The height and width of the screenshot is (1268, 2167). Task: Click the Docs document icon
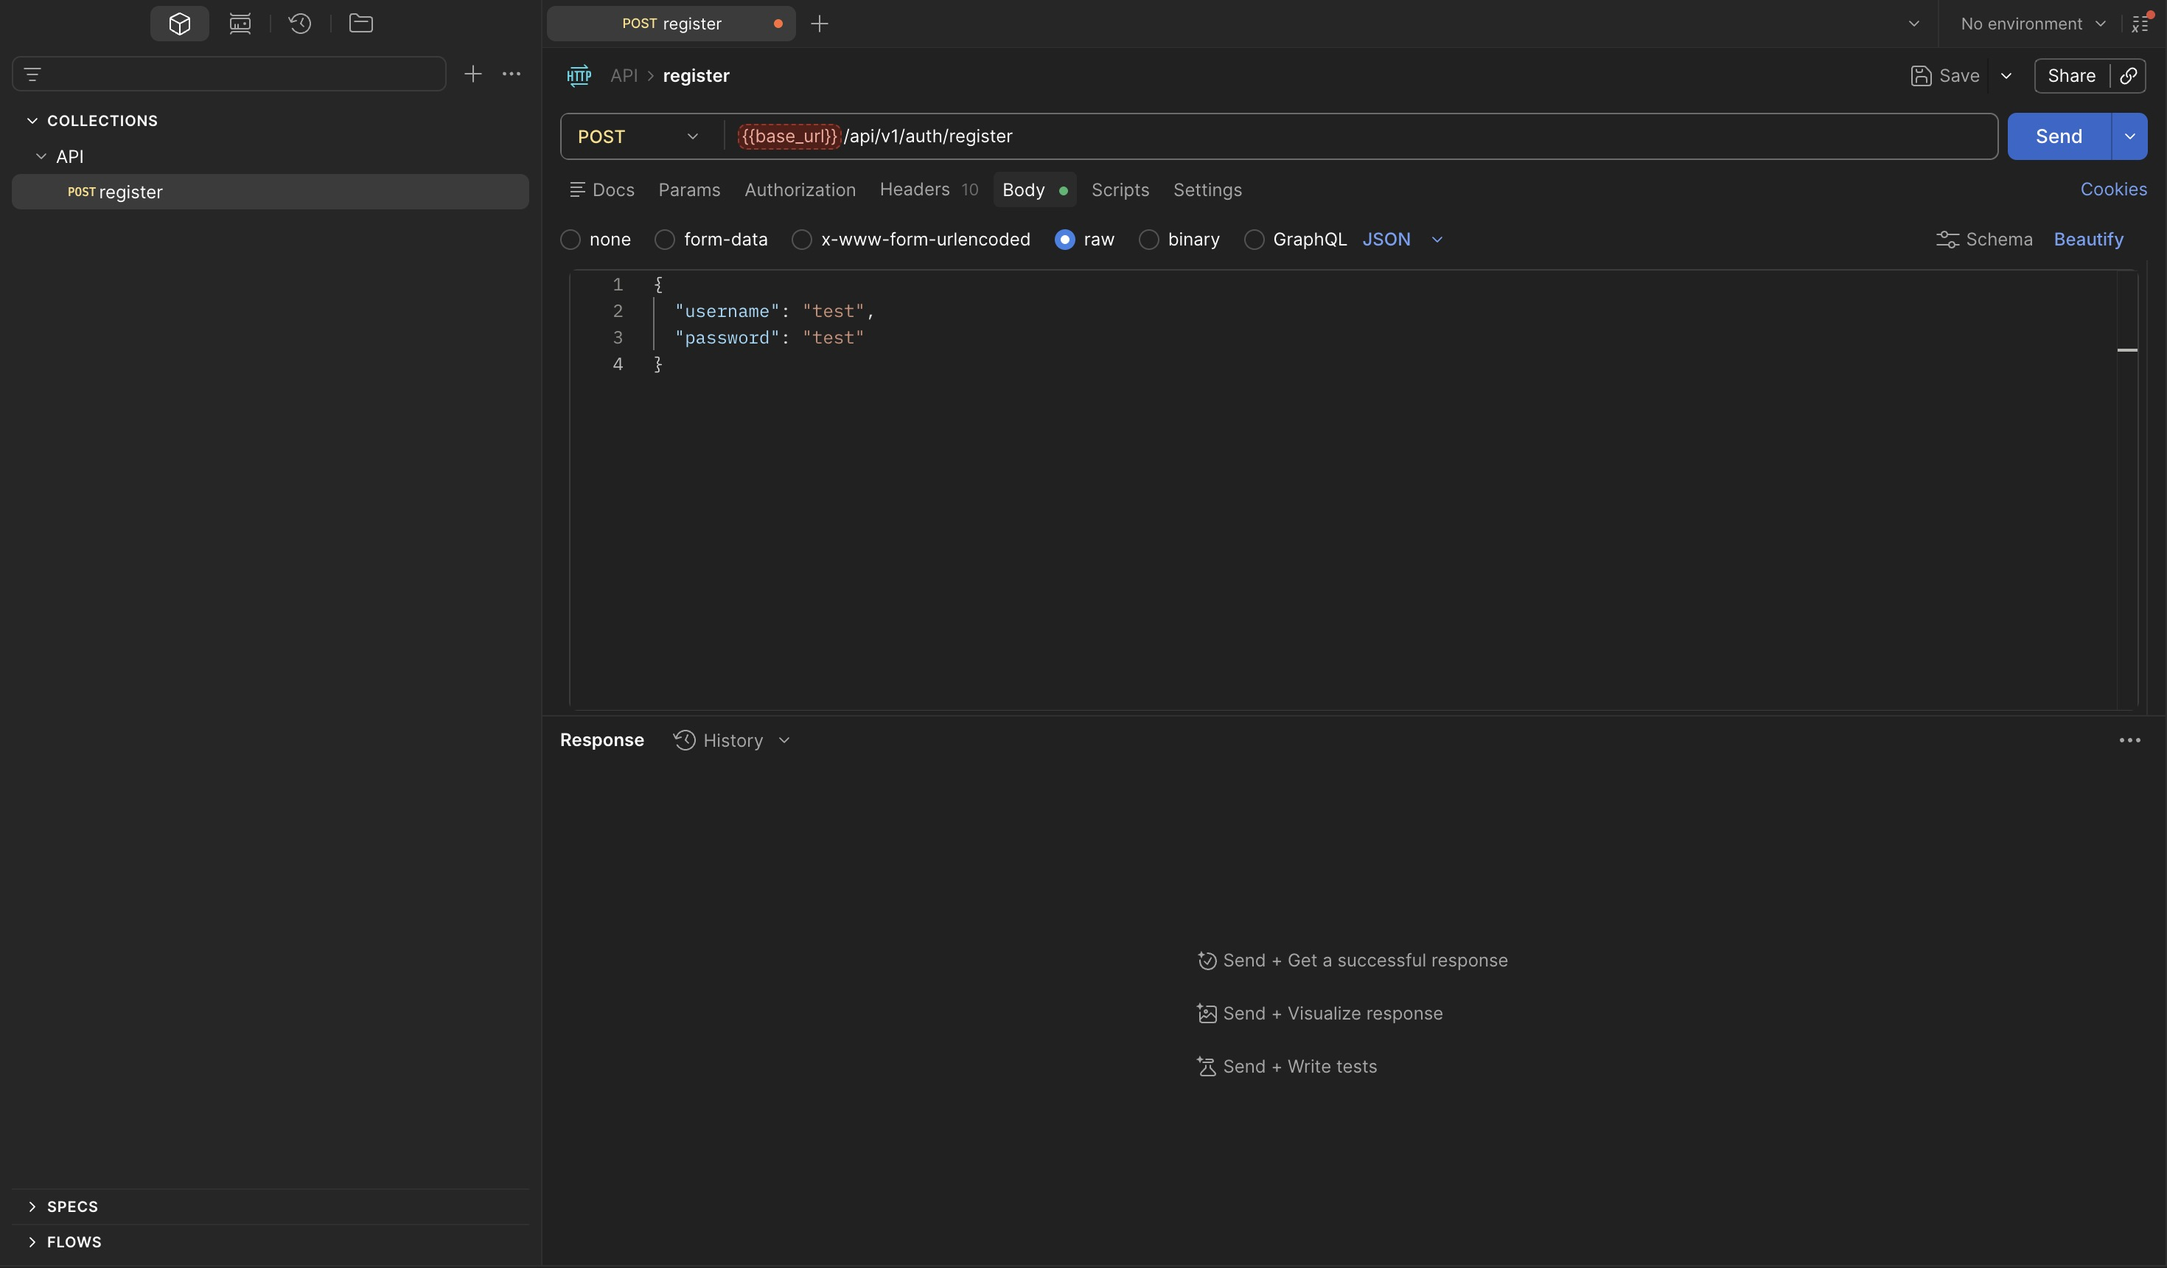577,190
